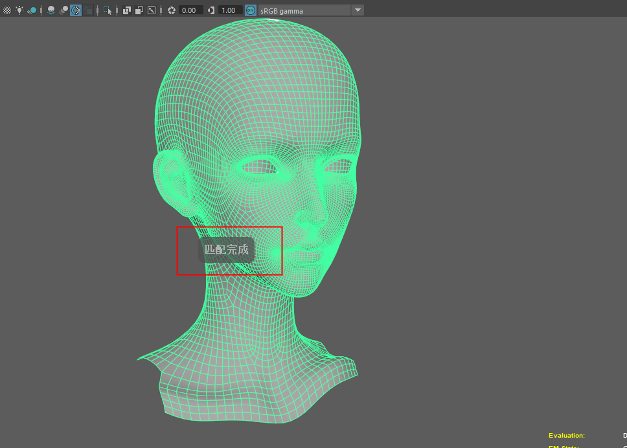
Task: Click the Isolate Select icon
Action: click(108, 10)
